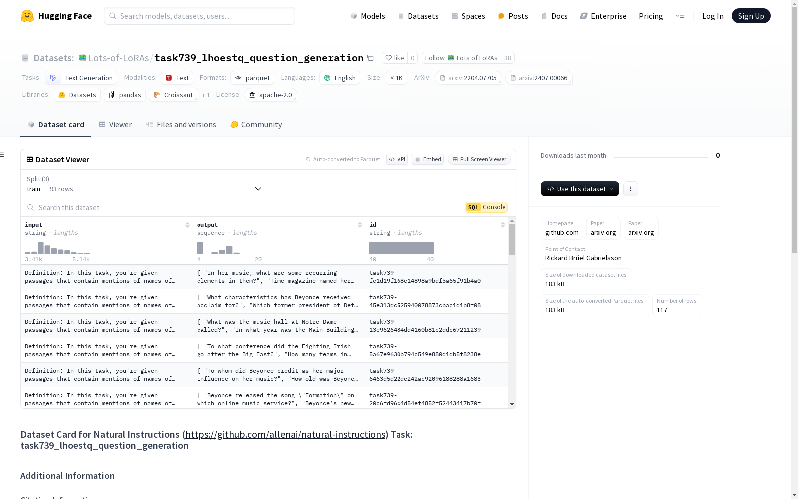Open the Community tab
This screenshot has width=798, height=499.
[256, 125]
